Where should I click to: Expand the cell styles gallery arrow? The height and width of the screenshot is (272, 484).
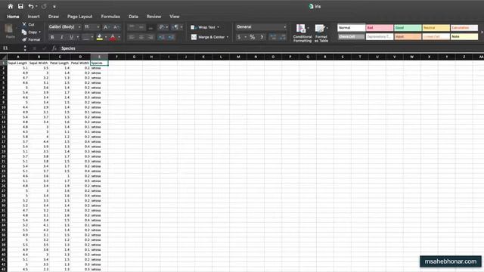482,32
